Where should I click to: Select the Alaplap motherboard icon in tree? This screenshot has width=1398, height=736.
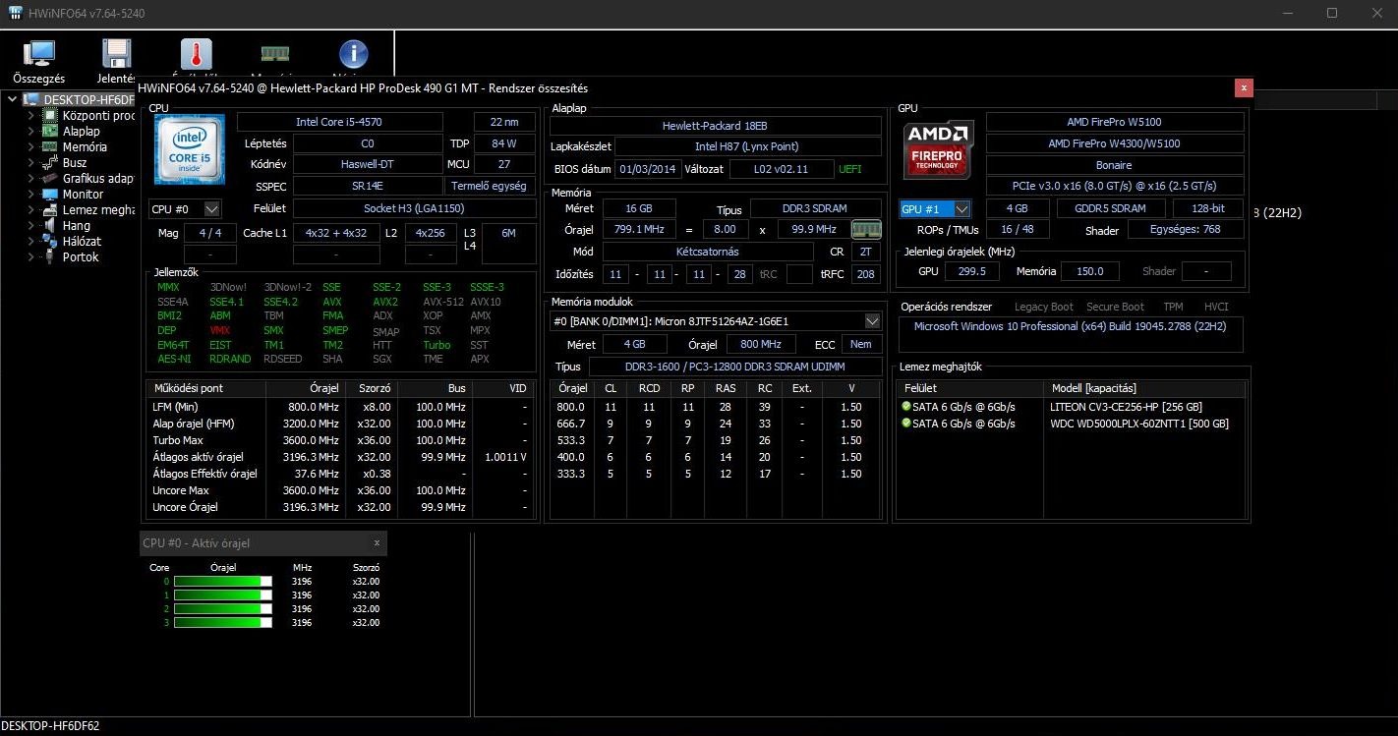pyautogui.click(x=51, y=131)
